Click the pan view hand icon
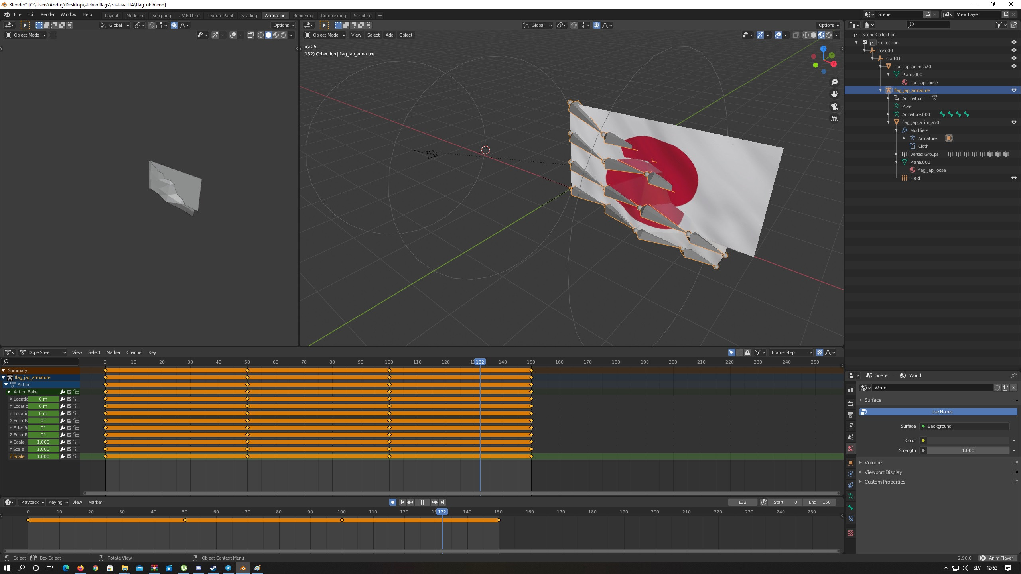 [834, 94]
